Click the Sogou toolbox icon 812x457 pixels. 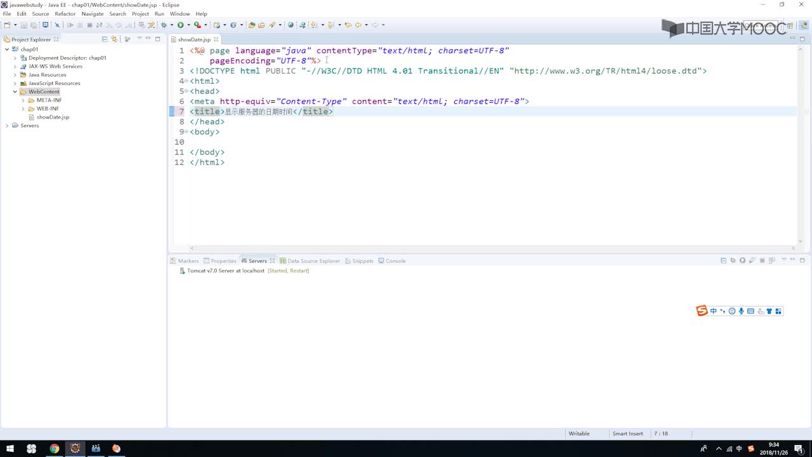778,311
